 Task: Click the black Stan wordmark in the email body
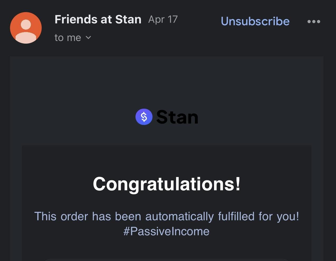(x=177, y=117)
